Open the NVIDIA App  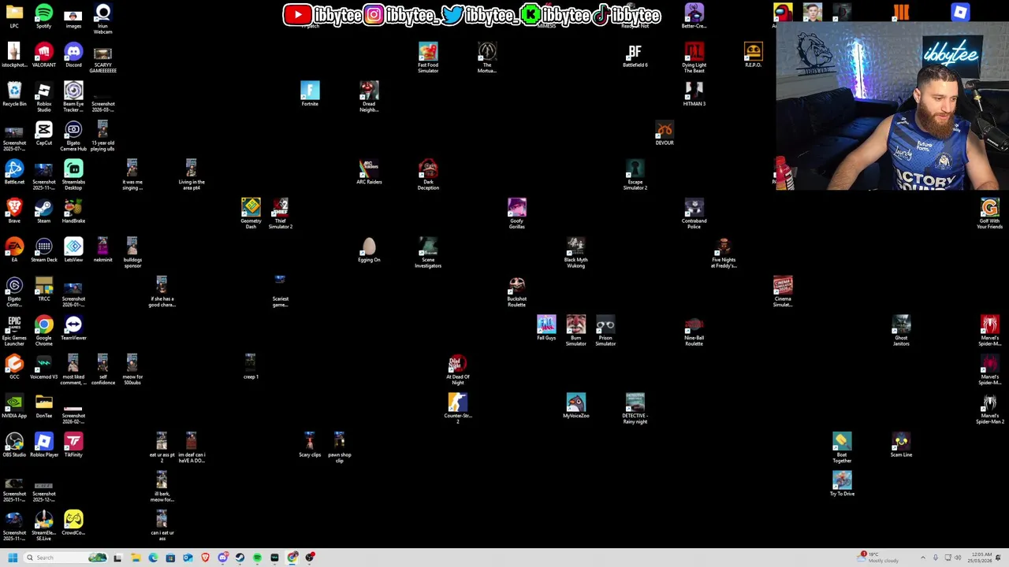click(14, 406)
